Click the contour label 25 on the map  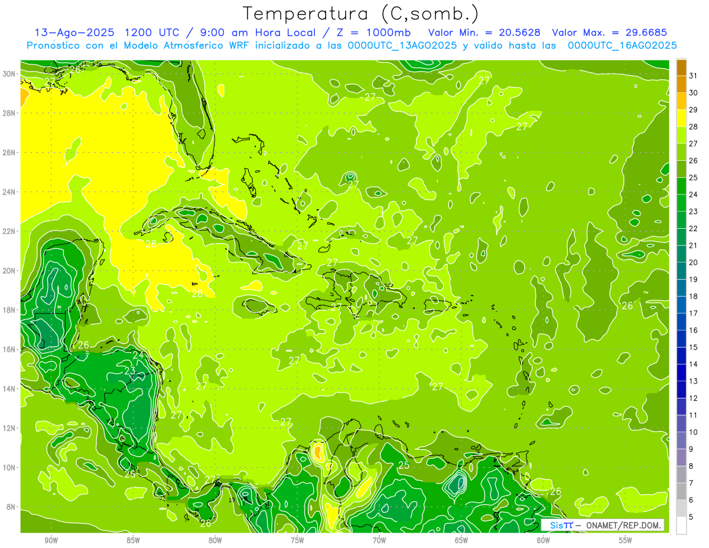point(404,465)
